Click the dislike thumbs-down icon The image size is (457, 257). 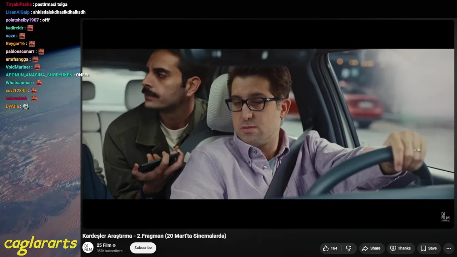coord(349,248)
